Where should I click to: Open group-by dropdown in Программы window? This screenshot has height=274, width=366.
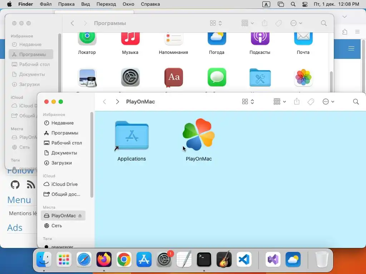point(247,23)
